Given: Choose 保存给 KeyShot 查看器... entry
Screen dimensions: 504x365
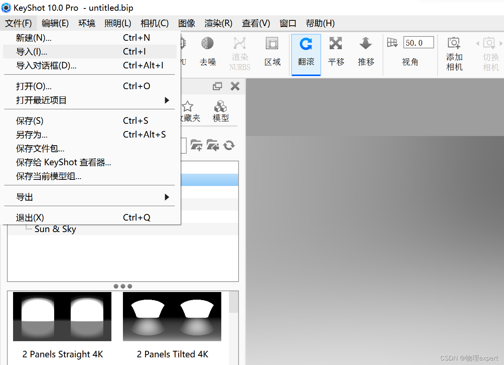Looking at the screenshot, I should (89, 162).
